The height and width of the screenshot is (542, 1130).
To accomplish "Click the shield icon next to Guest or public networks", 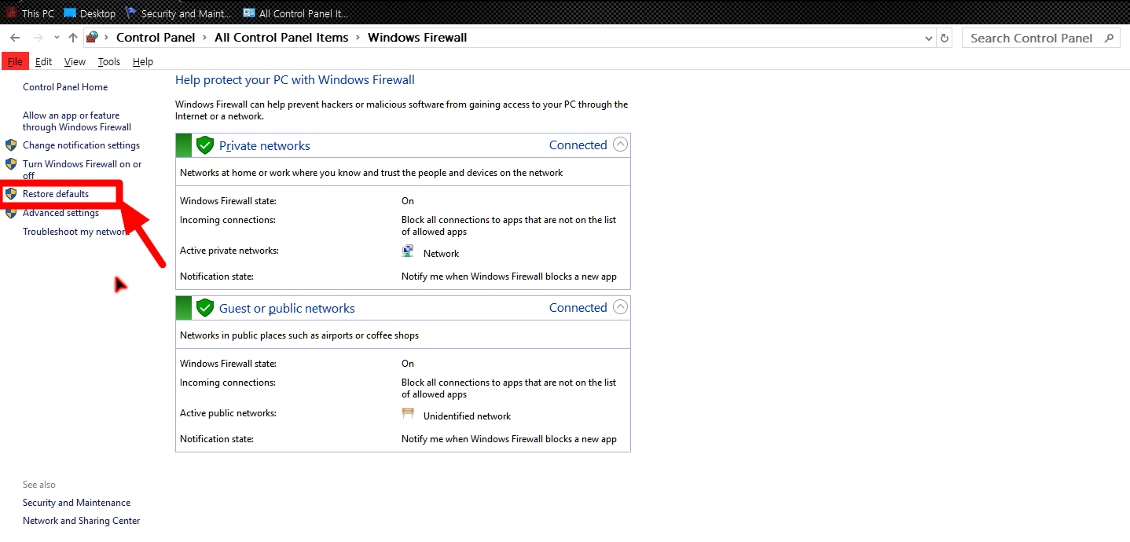I will point(205,308).
